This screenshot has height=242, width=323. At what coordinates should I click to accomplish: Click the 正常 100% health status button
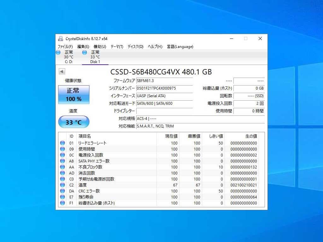pyautogui.click(x=73, y=94)
